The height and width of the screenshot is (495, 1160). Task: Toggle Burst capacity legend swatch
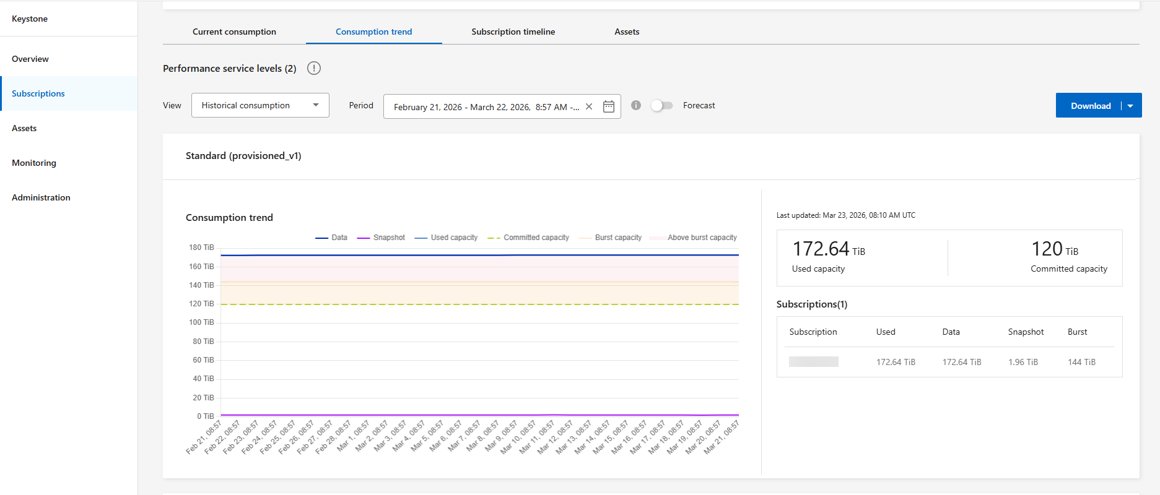585,238
